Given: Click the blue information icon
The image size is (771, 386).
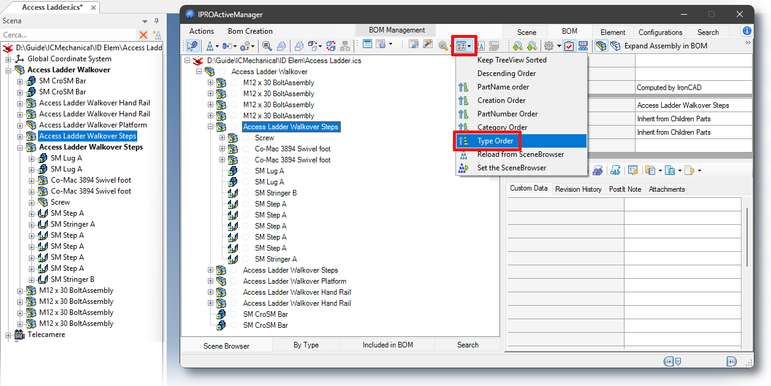Looking at the screenshot, I should (x=746, y=31).
